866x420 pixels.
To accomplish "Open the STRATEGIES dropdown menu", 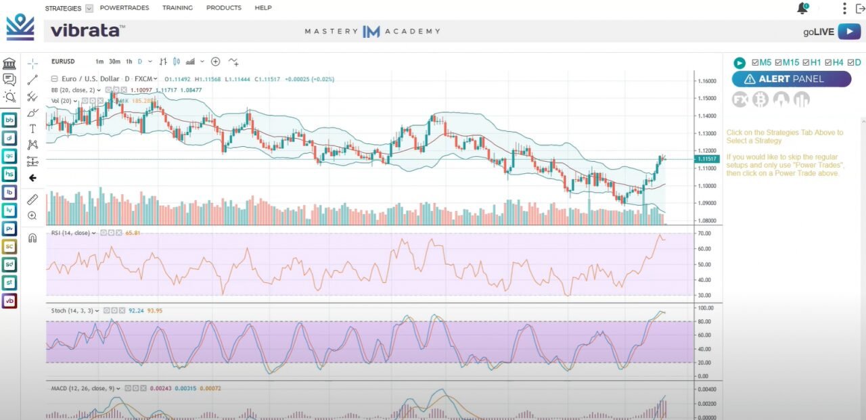I will [x=89, y=8].
